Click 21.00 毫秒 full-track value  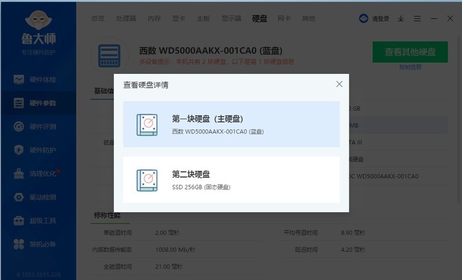tap(169, 267)
